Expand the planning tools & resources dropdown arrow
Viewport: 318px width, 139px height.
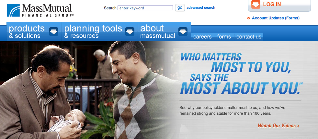130,32
